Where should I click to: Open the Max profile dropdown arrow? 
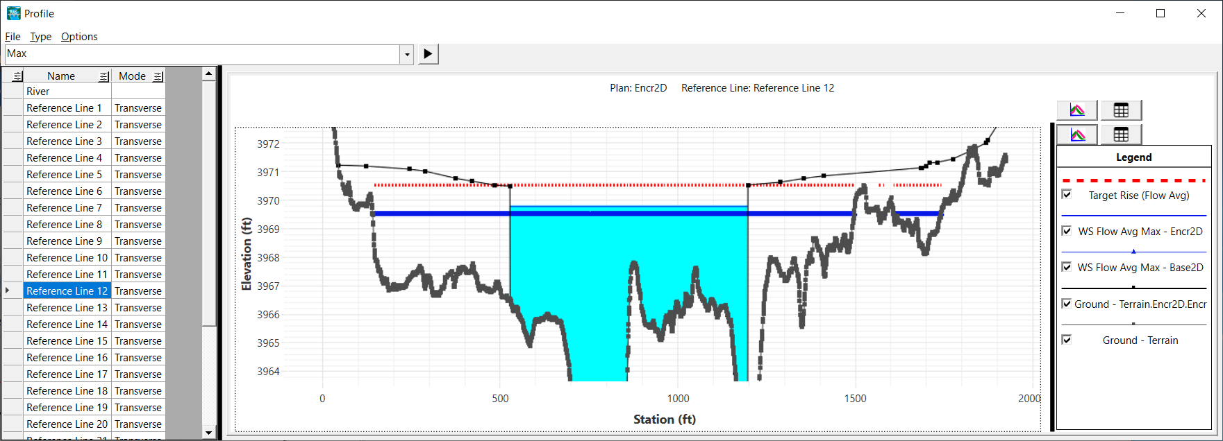[x=407, y=54]
